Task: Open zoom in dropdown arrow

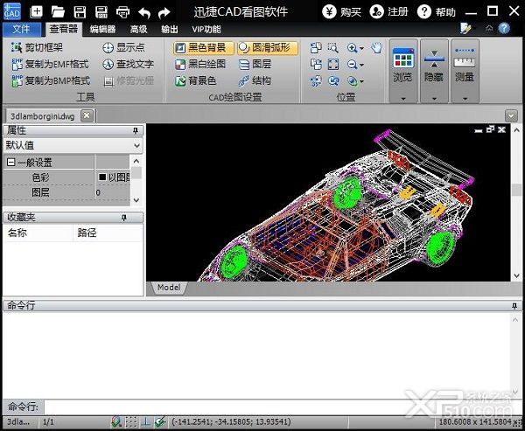Action: tap(361, 49)
